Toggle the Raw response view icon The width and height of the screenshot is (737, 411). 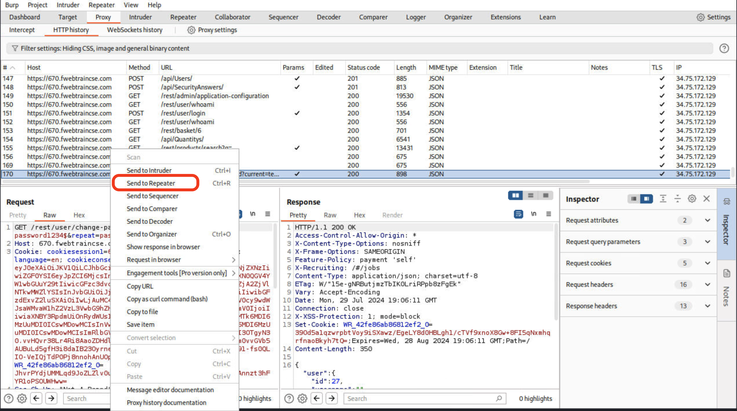click(329, 214)
